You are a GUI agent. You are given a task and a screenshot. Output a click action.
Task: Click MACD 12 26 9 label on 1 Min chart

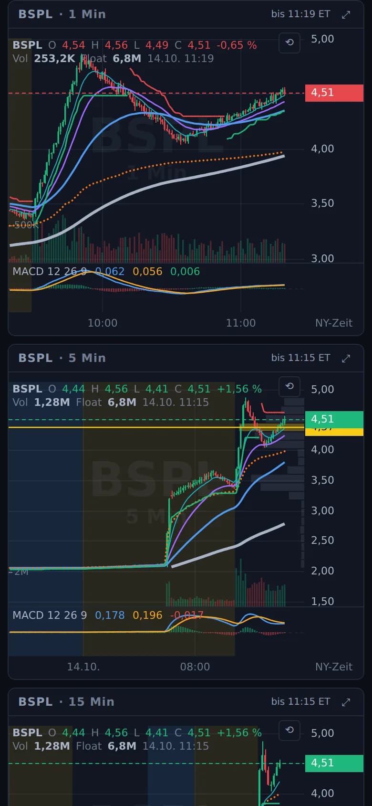tap(50, 272)
